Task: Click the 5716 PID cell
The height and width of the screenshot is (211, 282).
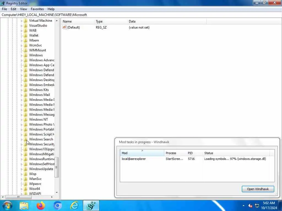Action: click(191, 159)
